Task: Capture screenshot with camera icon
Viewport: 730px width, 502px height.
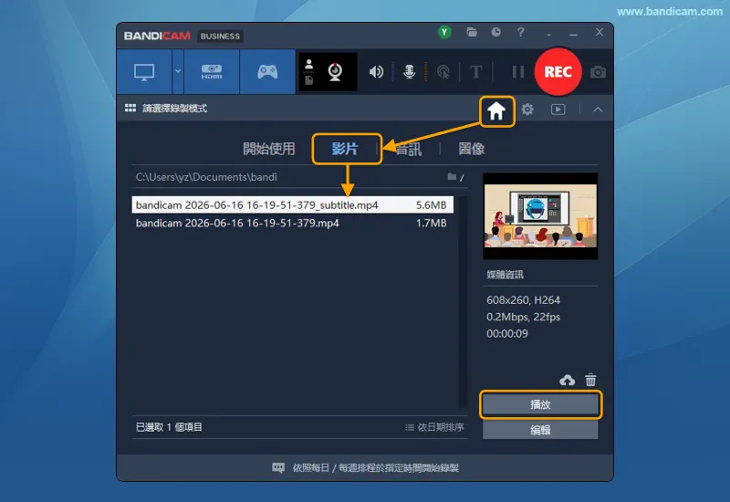Action: click(599, 72)
